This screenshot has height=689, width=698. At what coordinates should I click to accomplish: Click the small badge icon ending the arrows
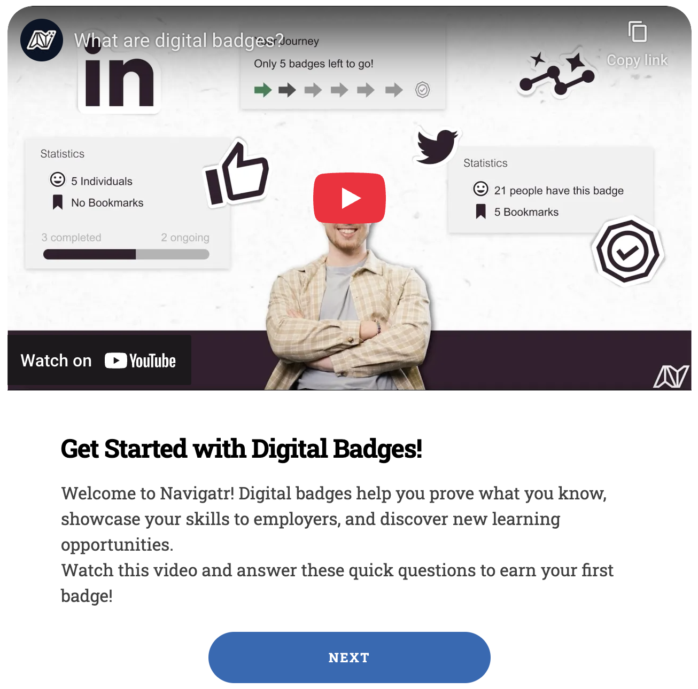point(422,90)
